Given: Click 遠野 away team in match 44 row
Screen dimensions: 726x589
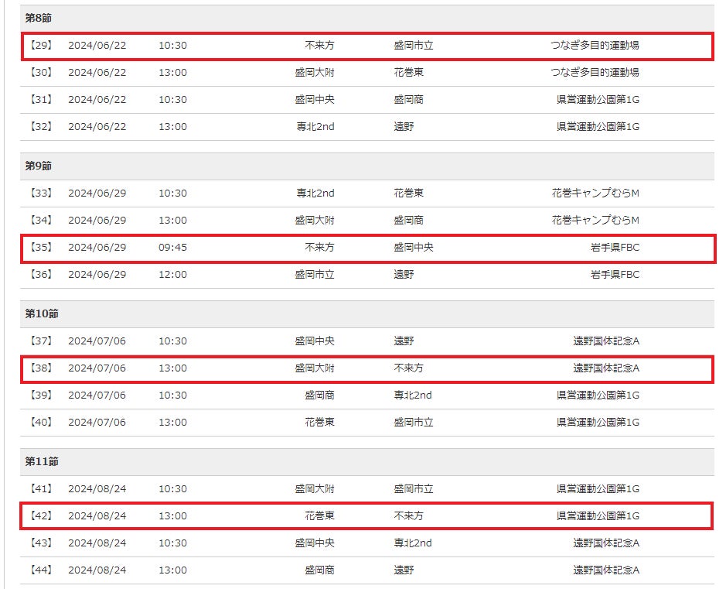Looking at the screenshot, I should (404, 570).
